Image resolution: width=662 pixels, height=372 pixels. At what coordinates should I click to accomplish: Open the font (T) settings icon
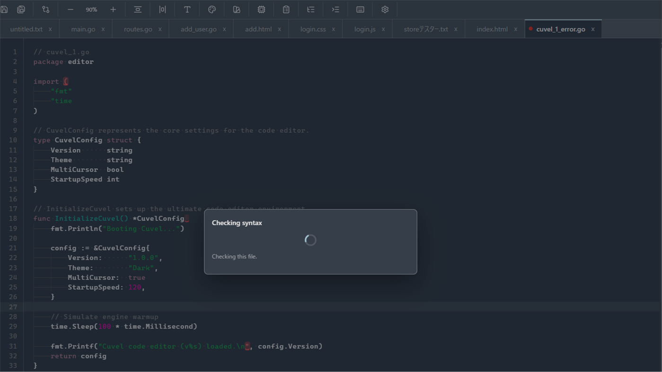point(187,9)
